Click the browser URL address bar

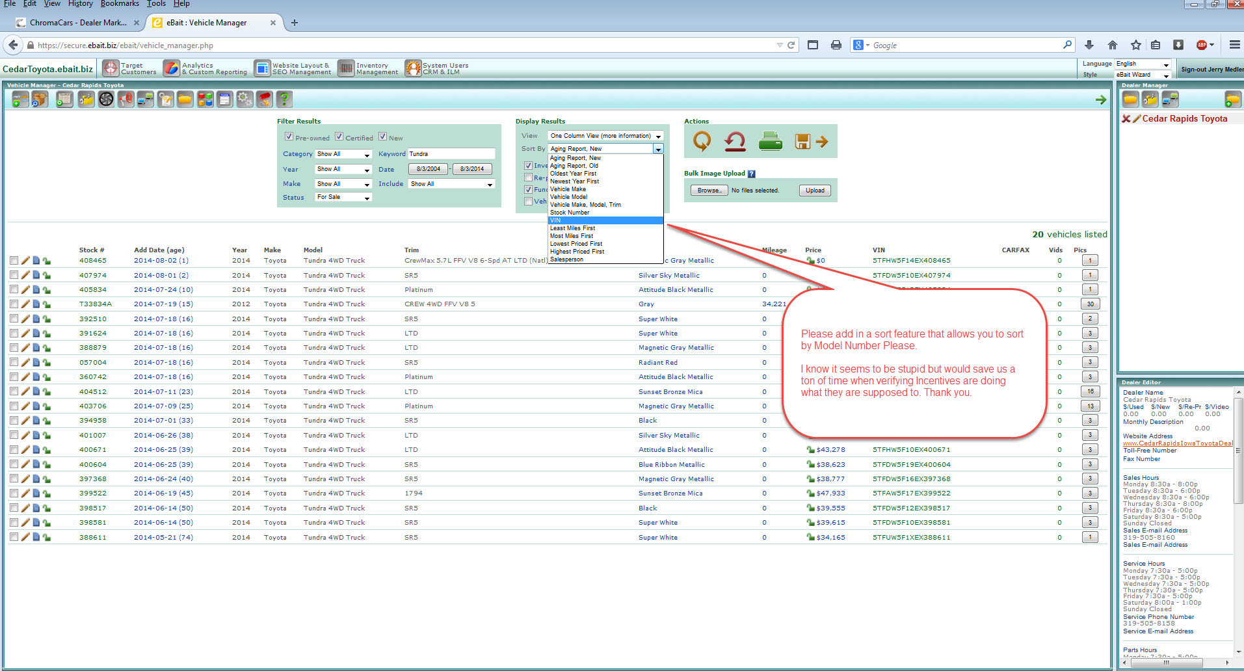pos(403,46)
